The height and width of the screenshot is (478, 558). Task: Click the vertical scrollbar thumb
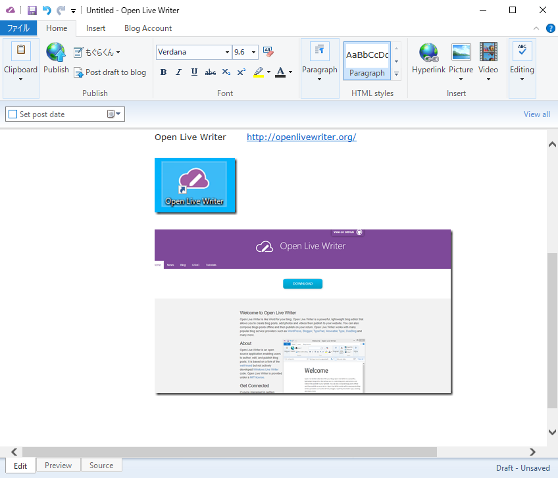552,331
